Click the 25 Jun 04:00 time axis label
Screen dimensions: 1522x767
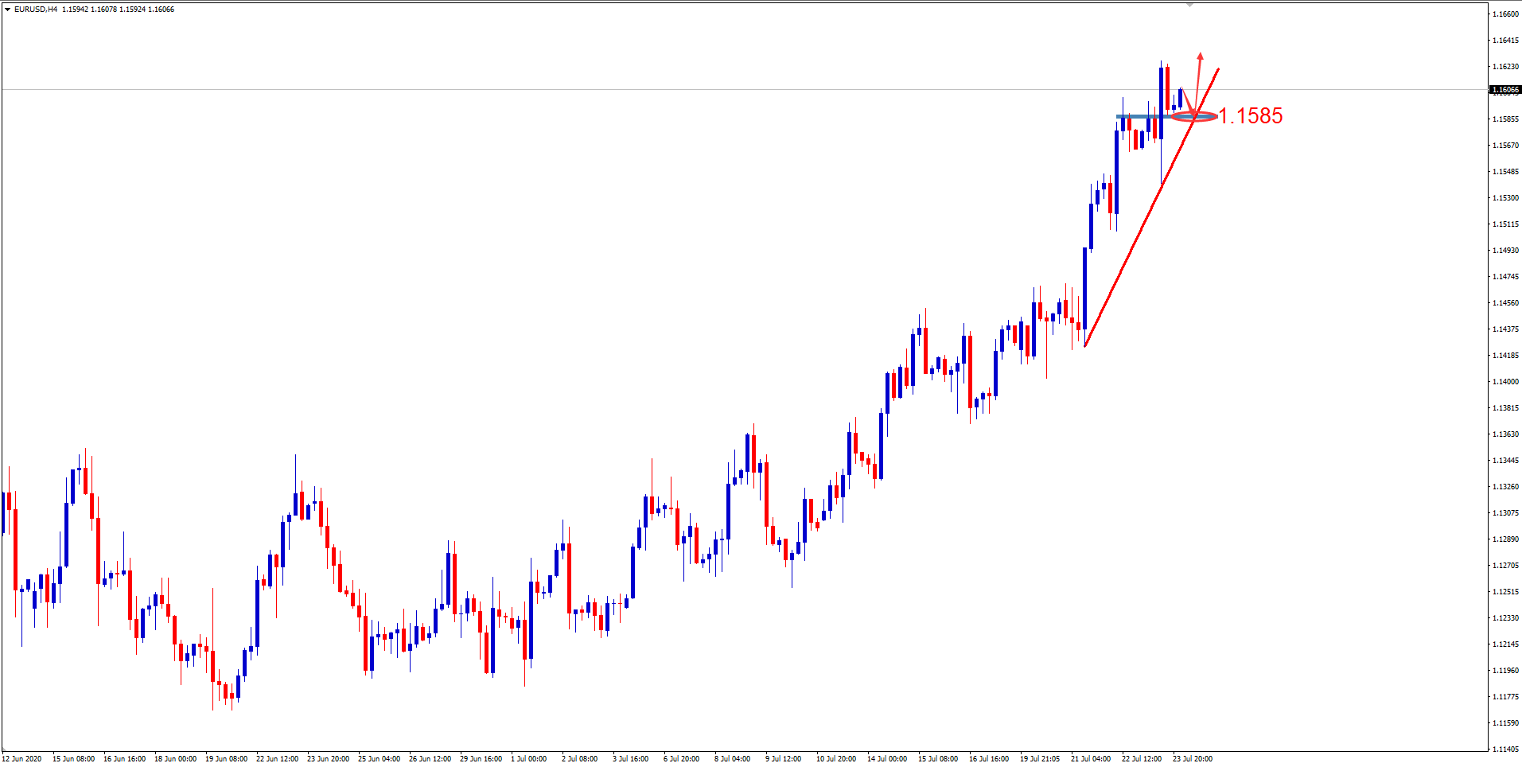379,759
